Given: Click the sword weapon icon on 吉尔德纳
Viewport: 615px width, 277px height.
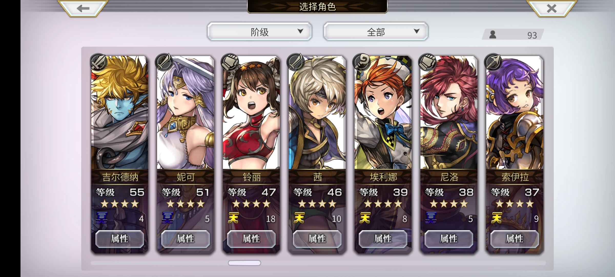Looking at the screenshot, I should pos(98,62).
